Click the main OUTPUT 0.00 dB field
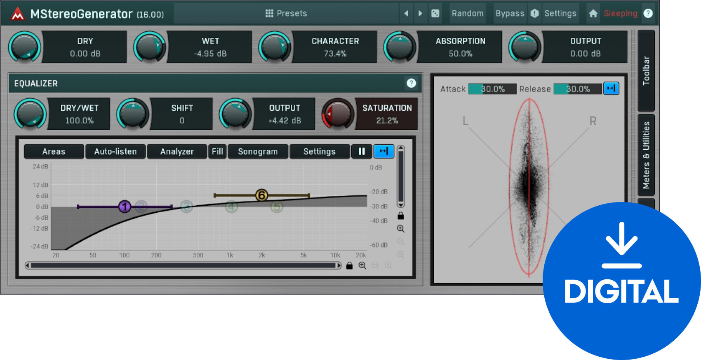 click(x=586, y=47)
